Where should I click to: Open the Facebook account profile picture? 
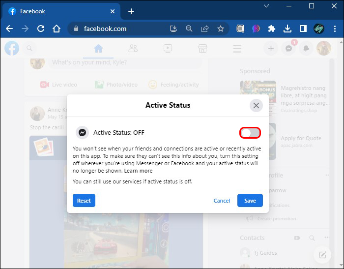[x=324, y=48]
